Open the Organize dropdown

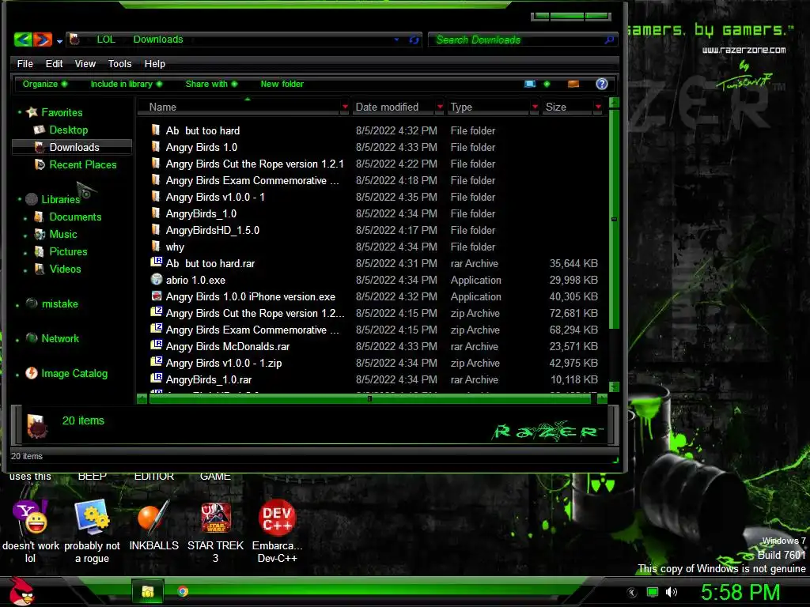click(x=45, y=84)
